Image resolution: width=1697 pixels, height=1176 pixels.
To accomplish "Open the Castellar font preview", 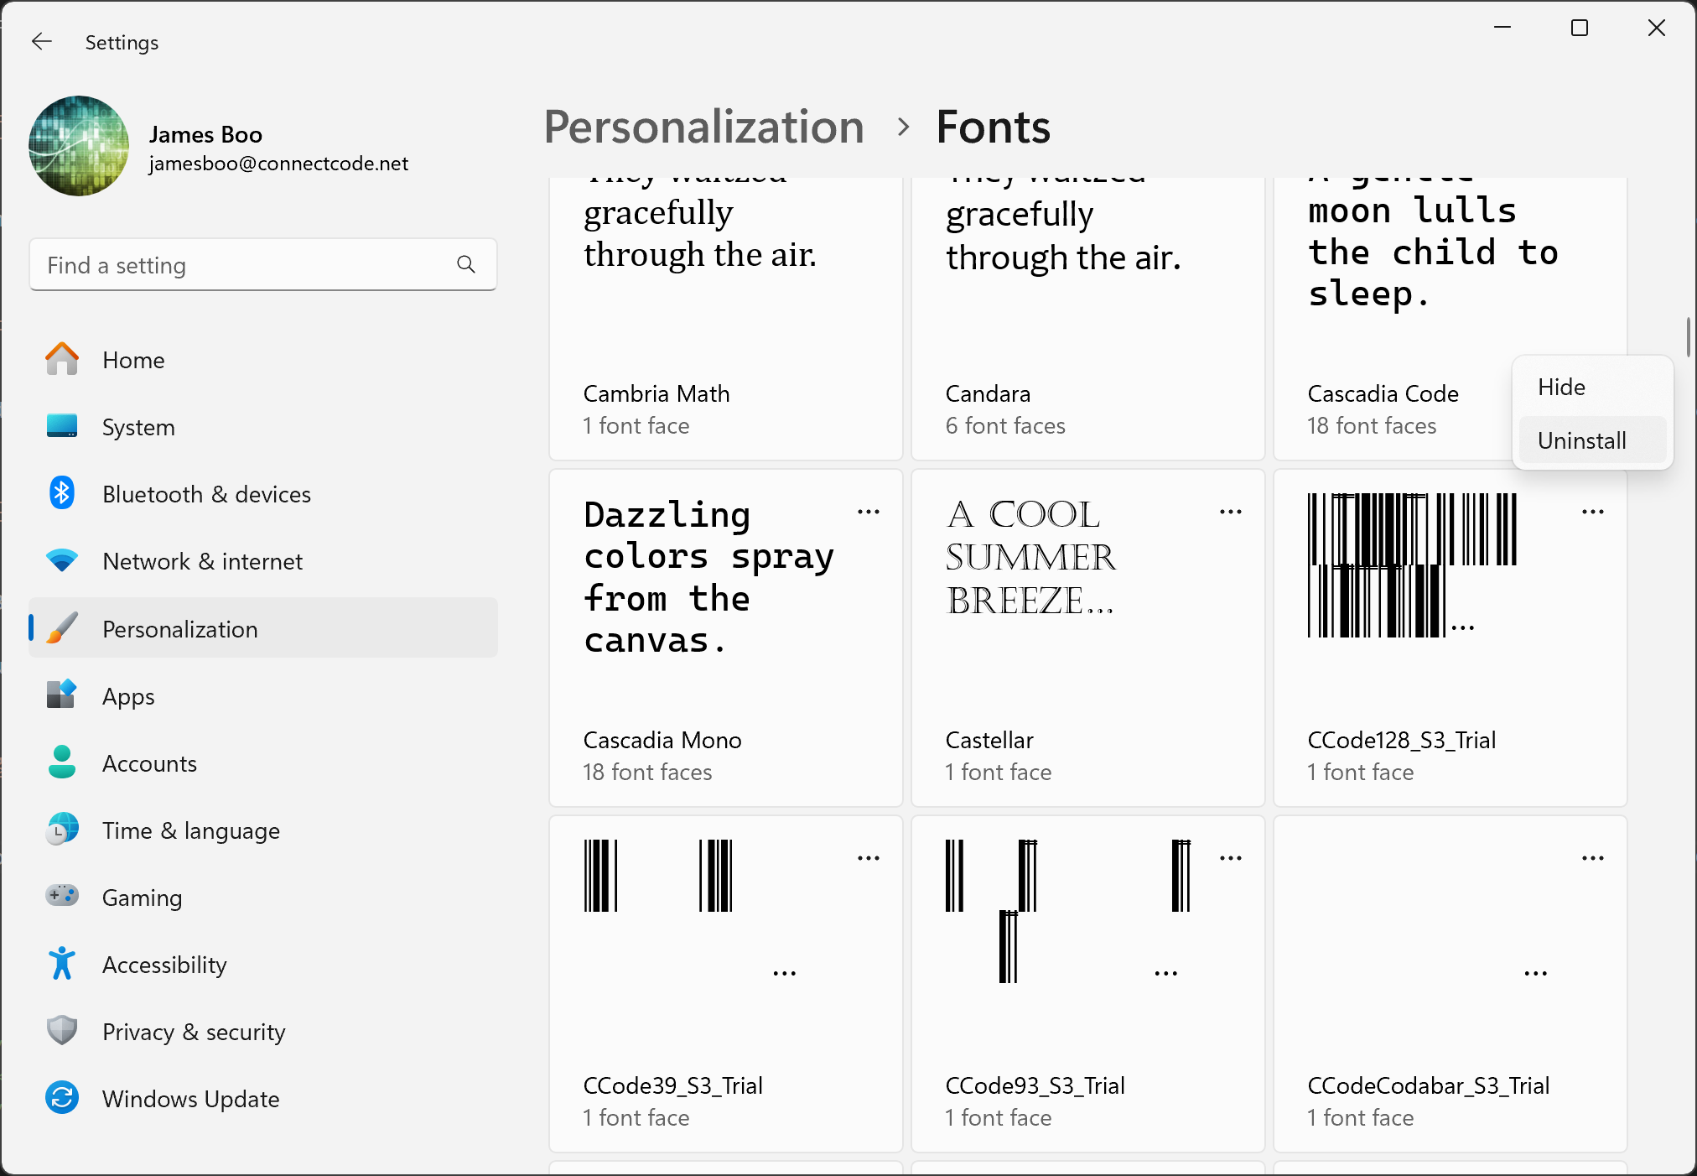I will pos(1030,558).
